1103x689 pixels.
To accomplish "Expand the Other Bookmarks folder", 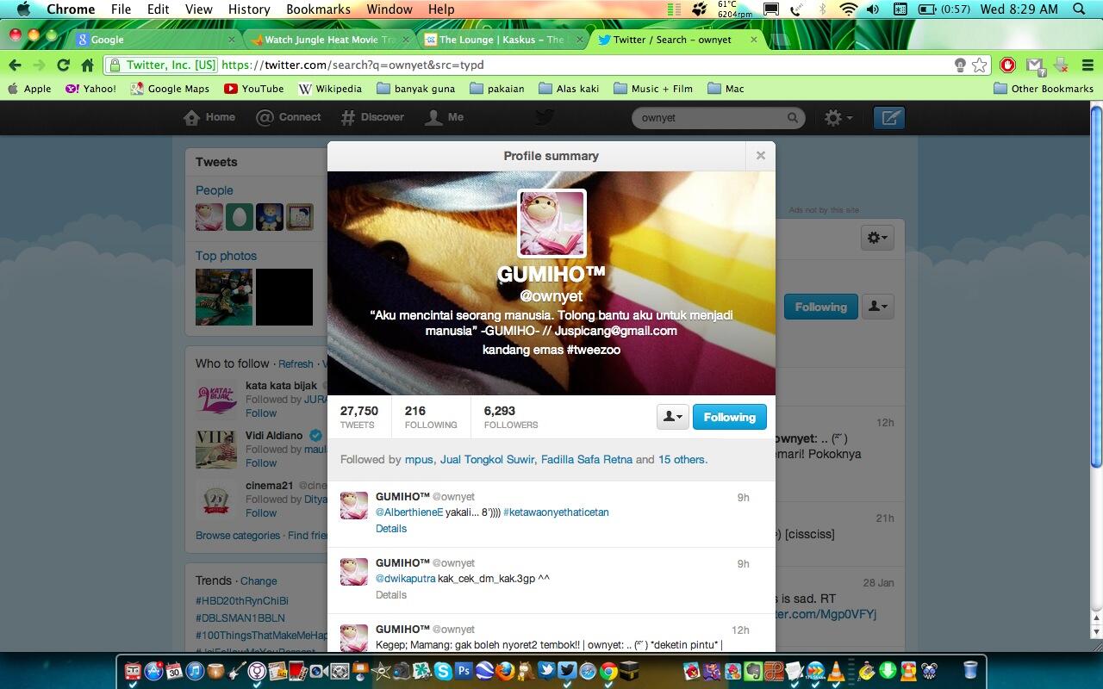I will pyautogui.click(x=1044, y=89).
